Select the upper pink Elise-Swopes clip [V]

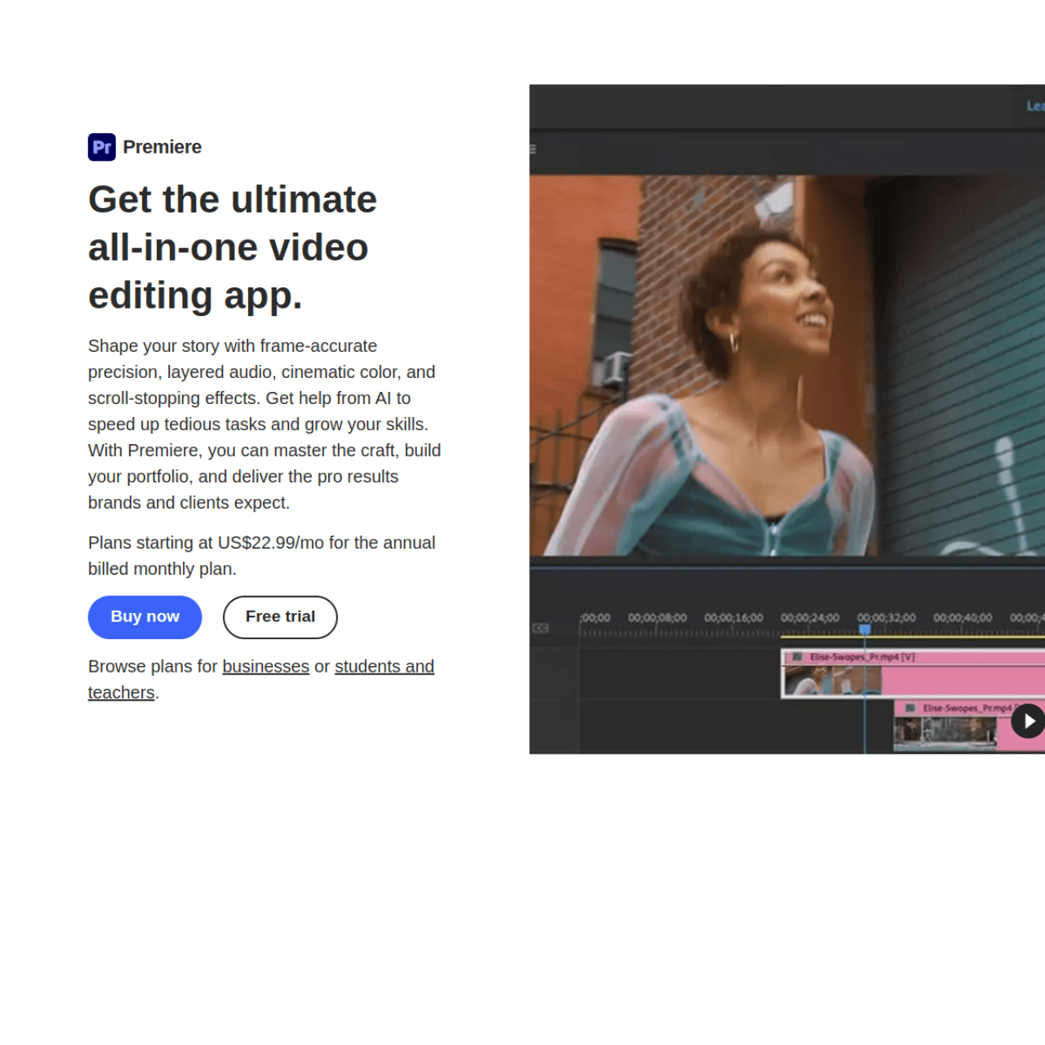[x=913, y=674]
